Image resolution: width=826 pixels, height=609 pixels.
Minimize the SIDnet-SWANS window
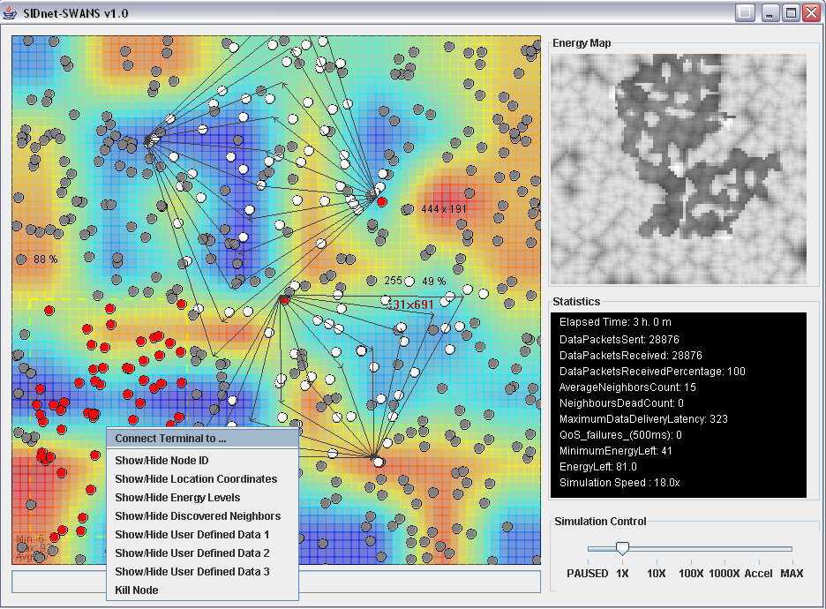point(770,12)
